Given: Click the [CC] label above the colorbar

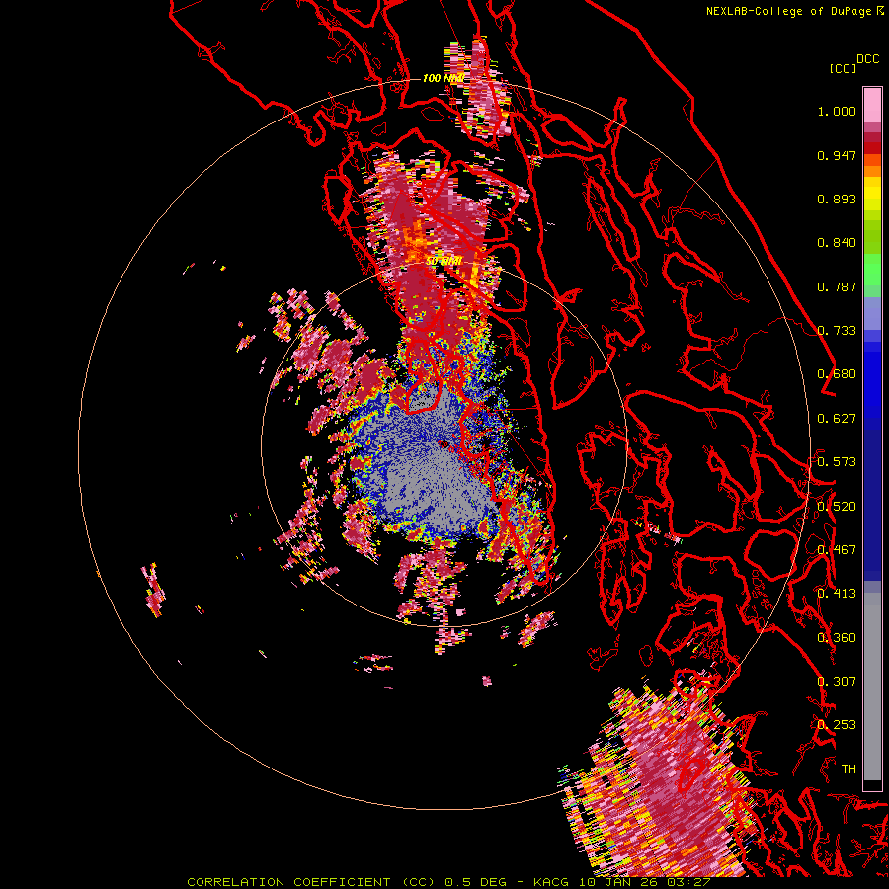Looking at the screenshot, I should pos(843,68).
